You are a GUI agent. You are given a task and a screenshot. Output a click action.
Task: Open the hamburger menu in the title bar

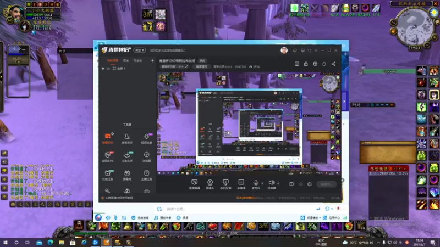[x=316, y=50]
